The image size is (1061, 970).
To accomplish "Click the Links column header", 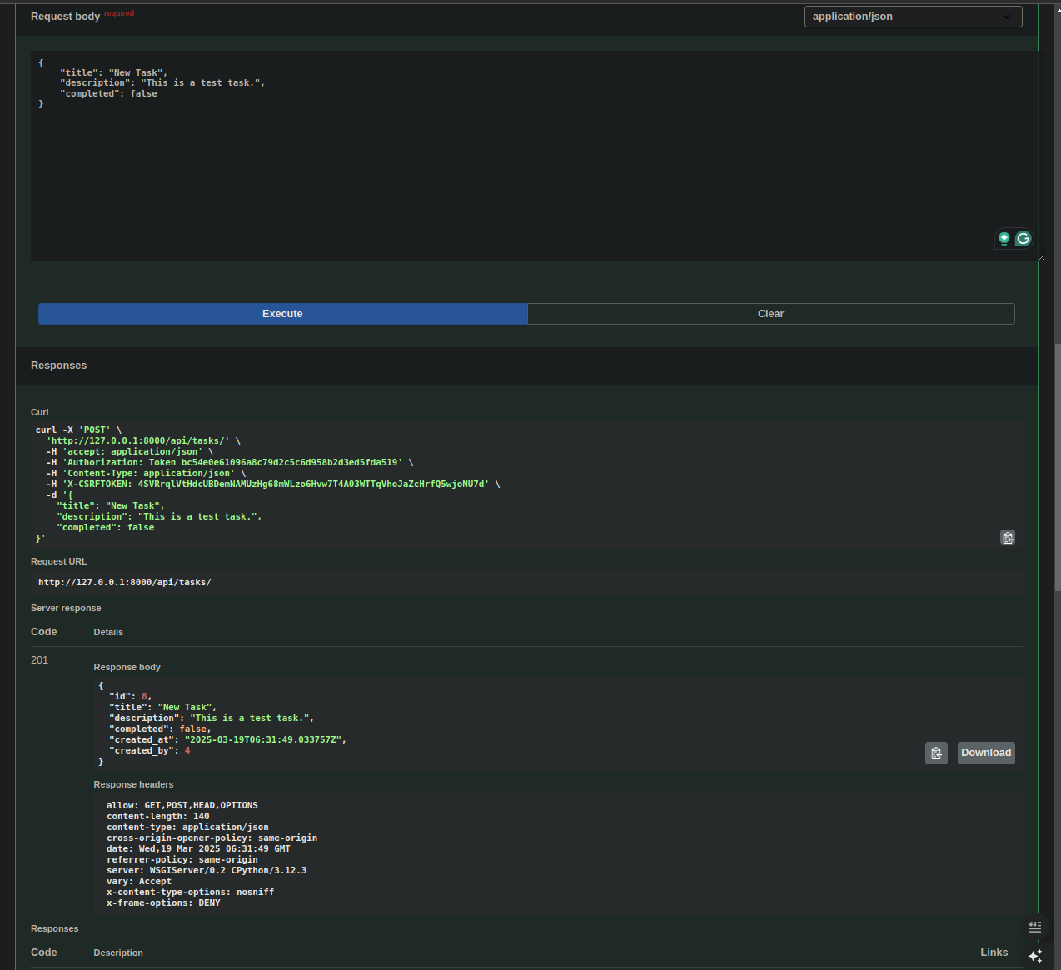I will tap(994, 953).
